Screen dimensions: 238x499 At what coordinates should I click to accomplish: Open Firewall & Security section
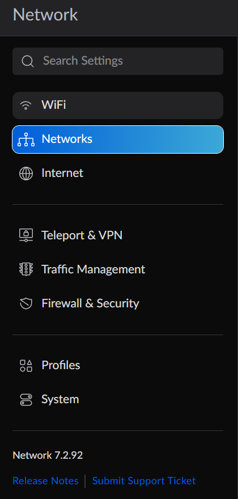point(118,303)
